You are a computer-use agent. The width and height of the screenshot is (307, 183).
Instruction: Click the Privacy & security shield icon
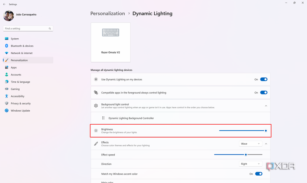(7, 103)
